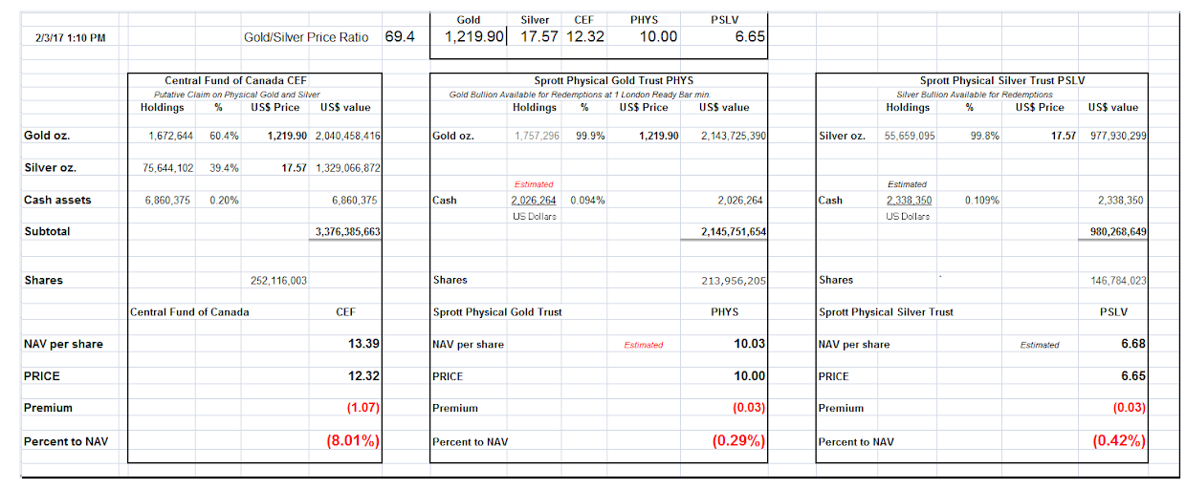Viewport: 1186px width, 489px height.
Task: Click the Gold column header in the top price row
Action: 469,19
